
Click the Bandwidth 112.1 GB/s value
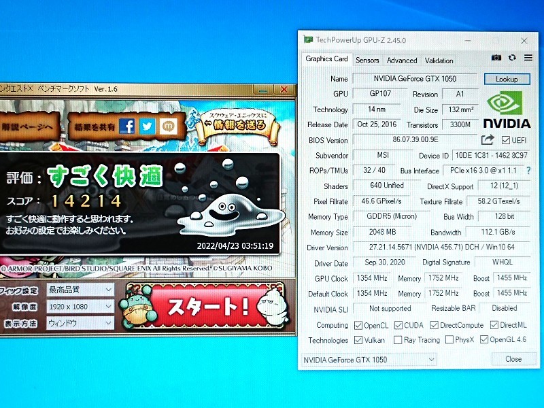(x=498, y=232)
